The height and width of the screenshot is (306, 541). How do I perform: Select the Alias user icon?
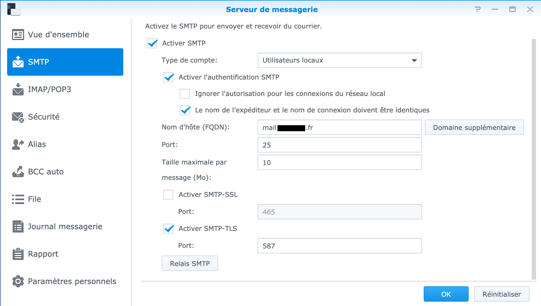(x=18, y=144)
